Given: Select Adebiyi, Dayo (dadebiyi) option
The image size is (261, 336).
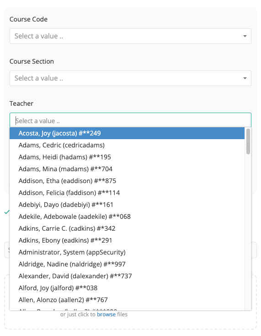Looking at the screenshot, I should [x=127, y=205].
